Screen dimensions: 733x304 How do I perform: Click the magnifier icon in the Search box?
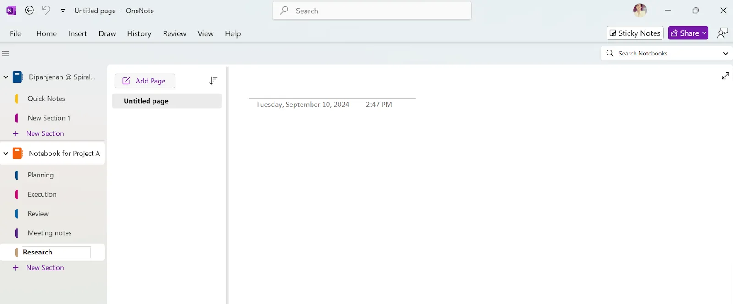(284, 10)
